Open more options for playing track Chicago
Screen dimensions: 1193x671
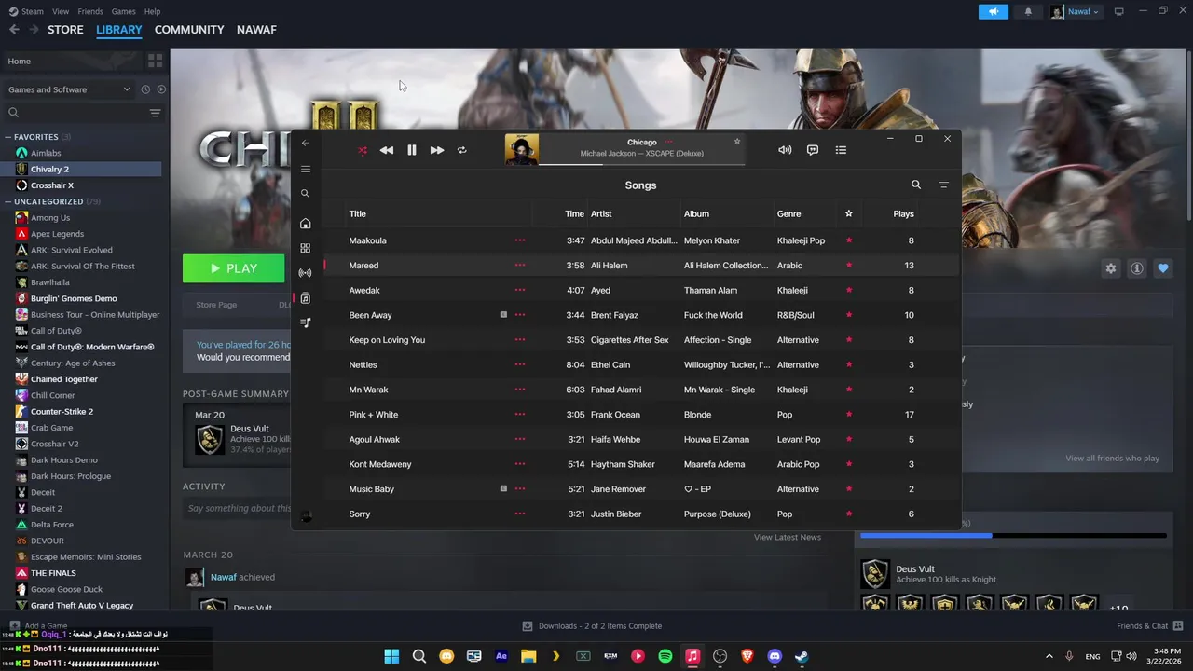[668, 142]
